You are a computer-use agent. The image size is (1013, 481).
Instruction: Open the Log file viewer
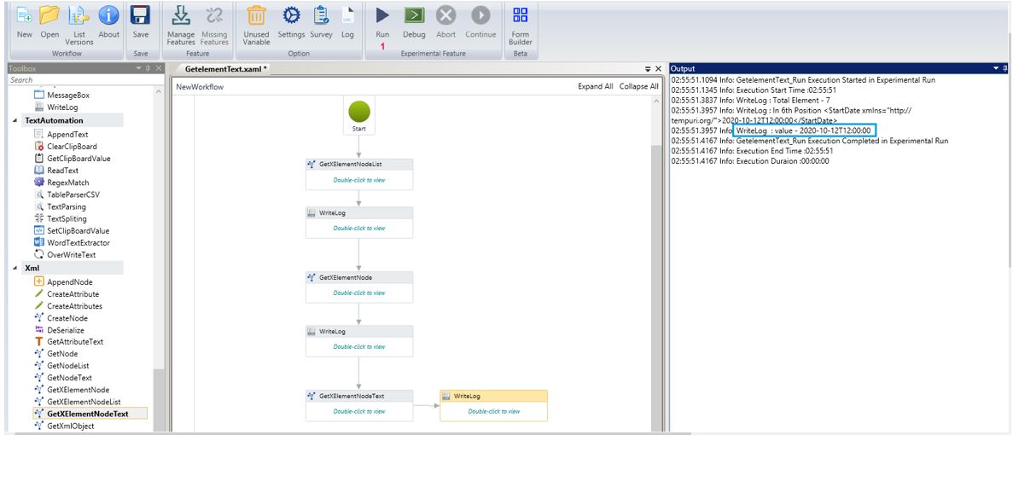coord(347,16)
